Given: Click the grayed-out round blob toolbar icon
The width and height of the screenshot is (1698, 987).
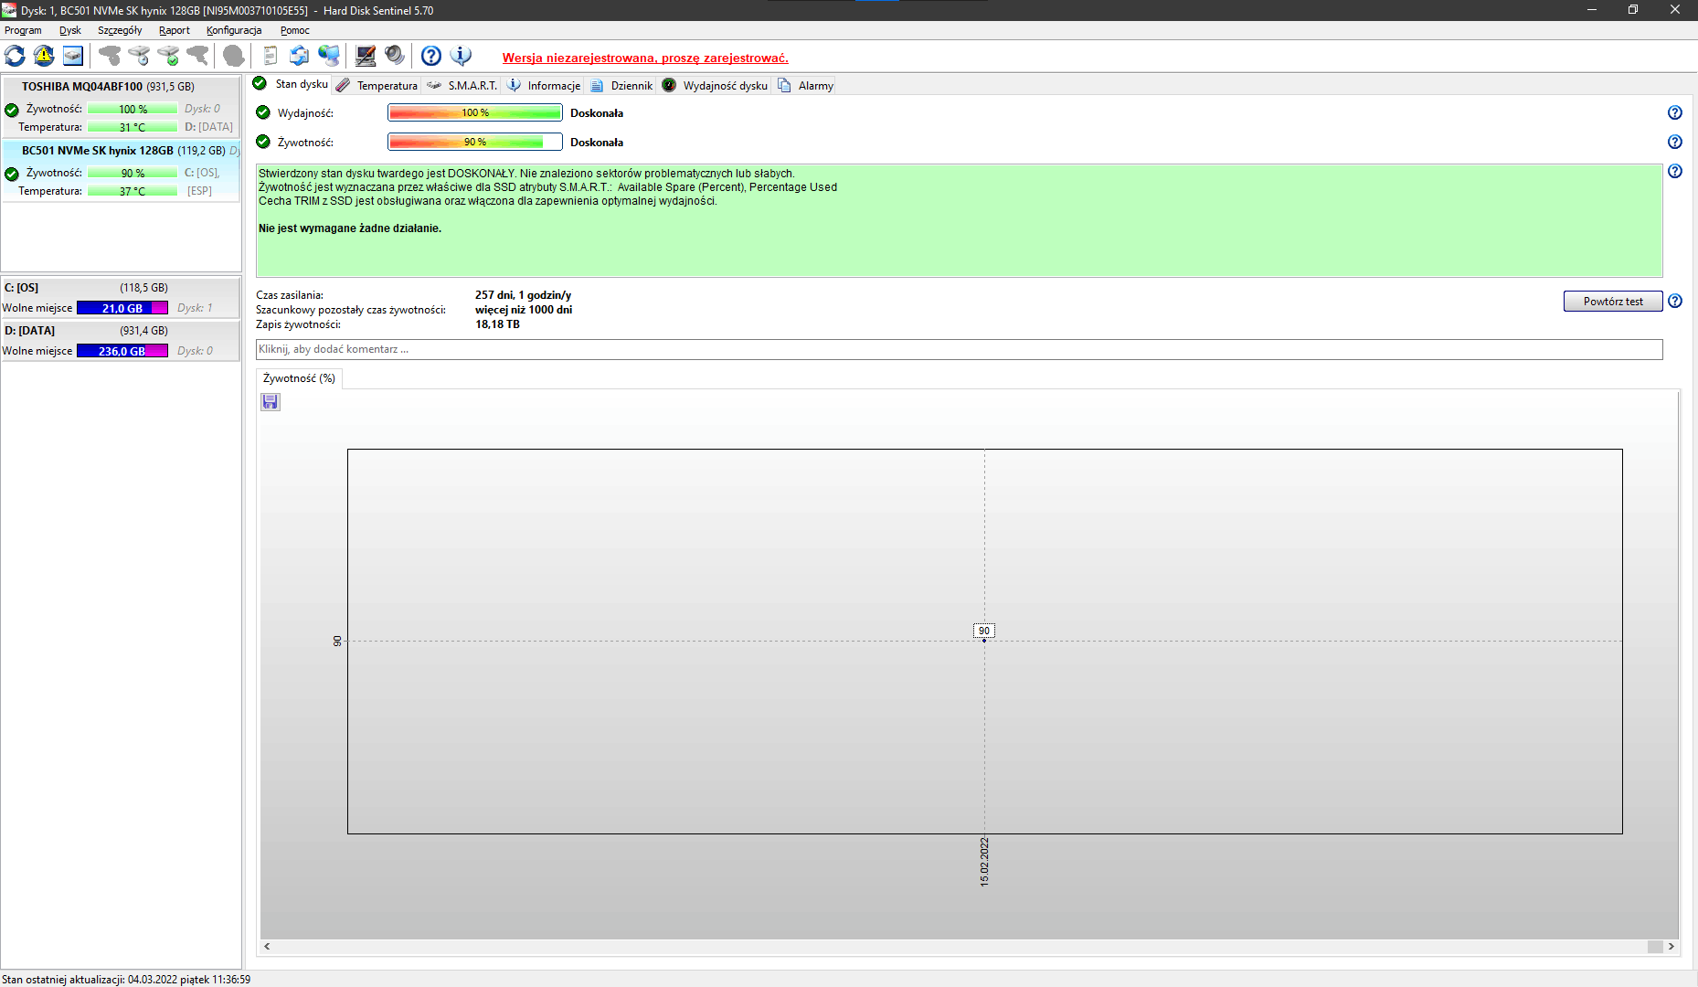Looking at the screenshot, I should (234, 56).
